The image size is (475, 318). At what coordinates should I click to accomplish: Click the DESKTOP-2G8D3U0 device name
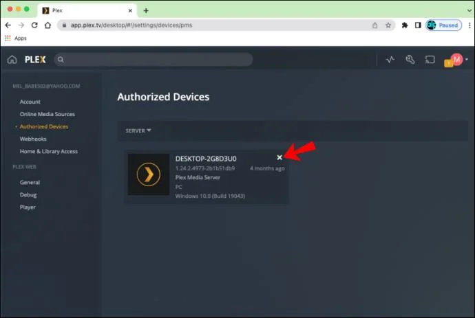[206, 159]
